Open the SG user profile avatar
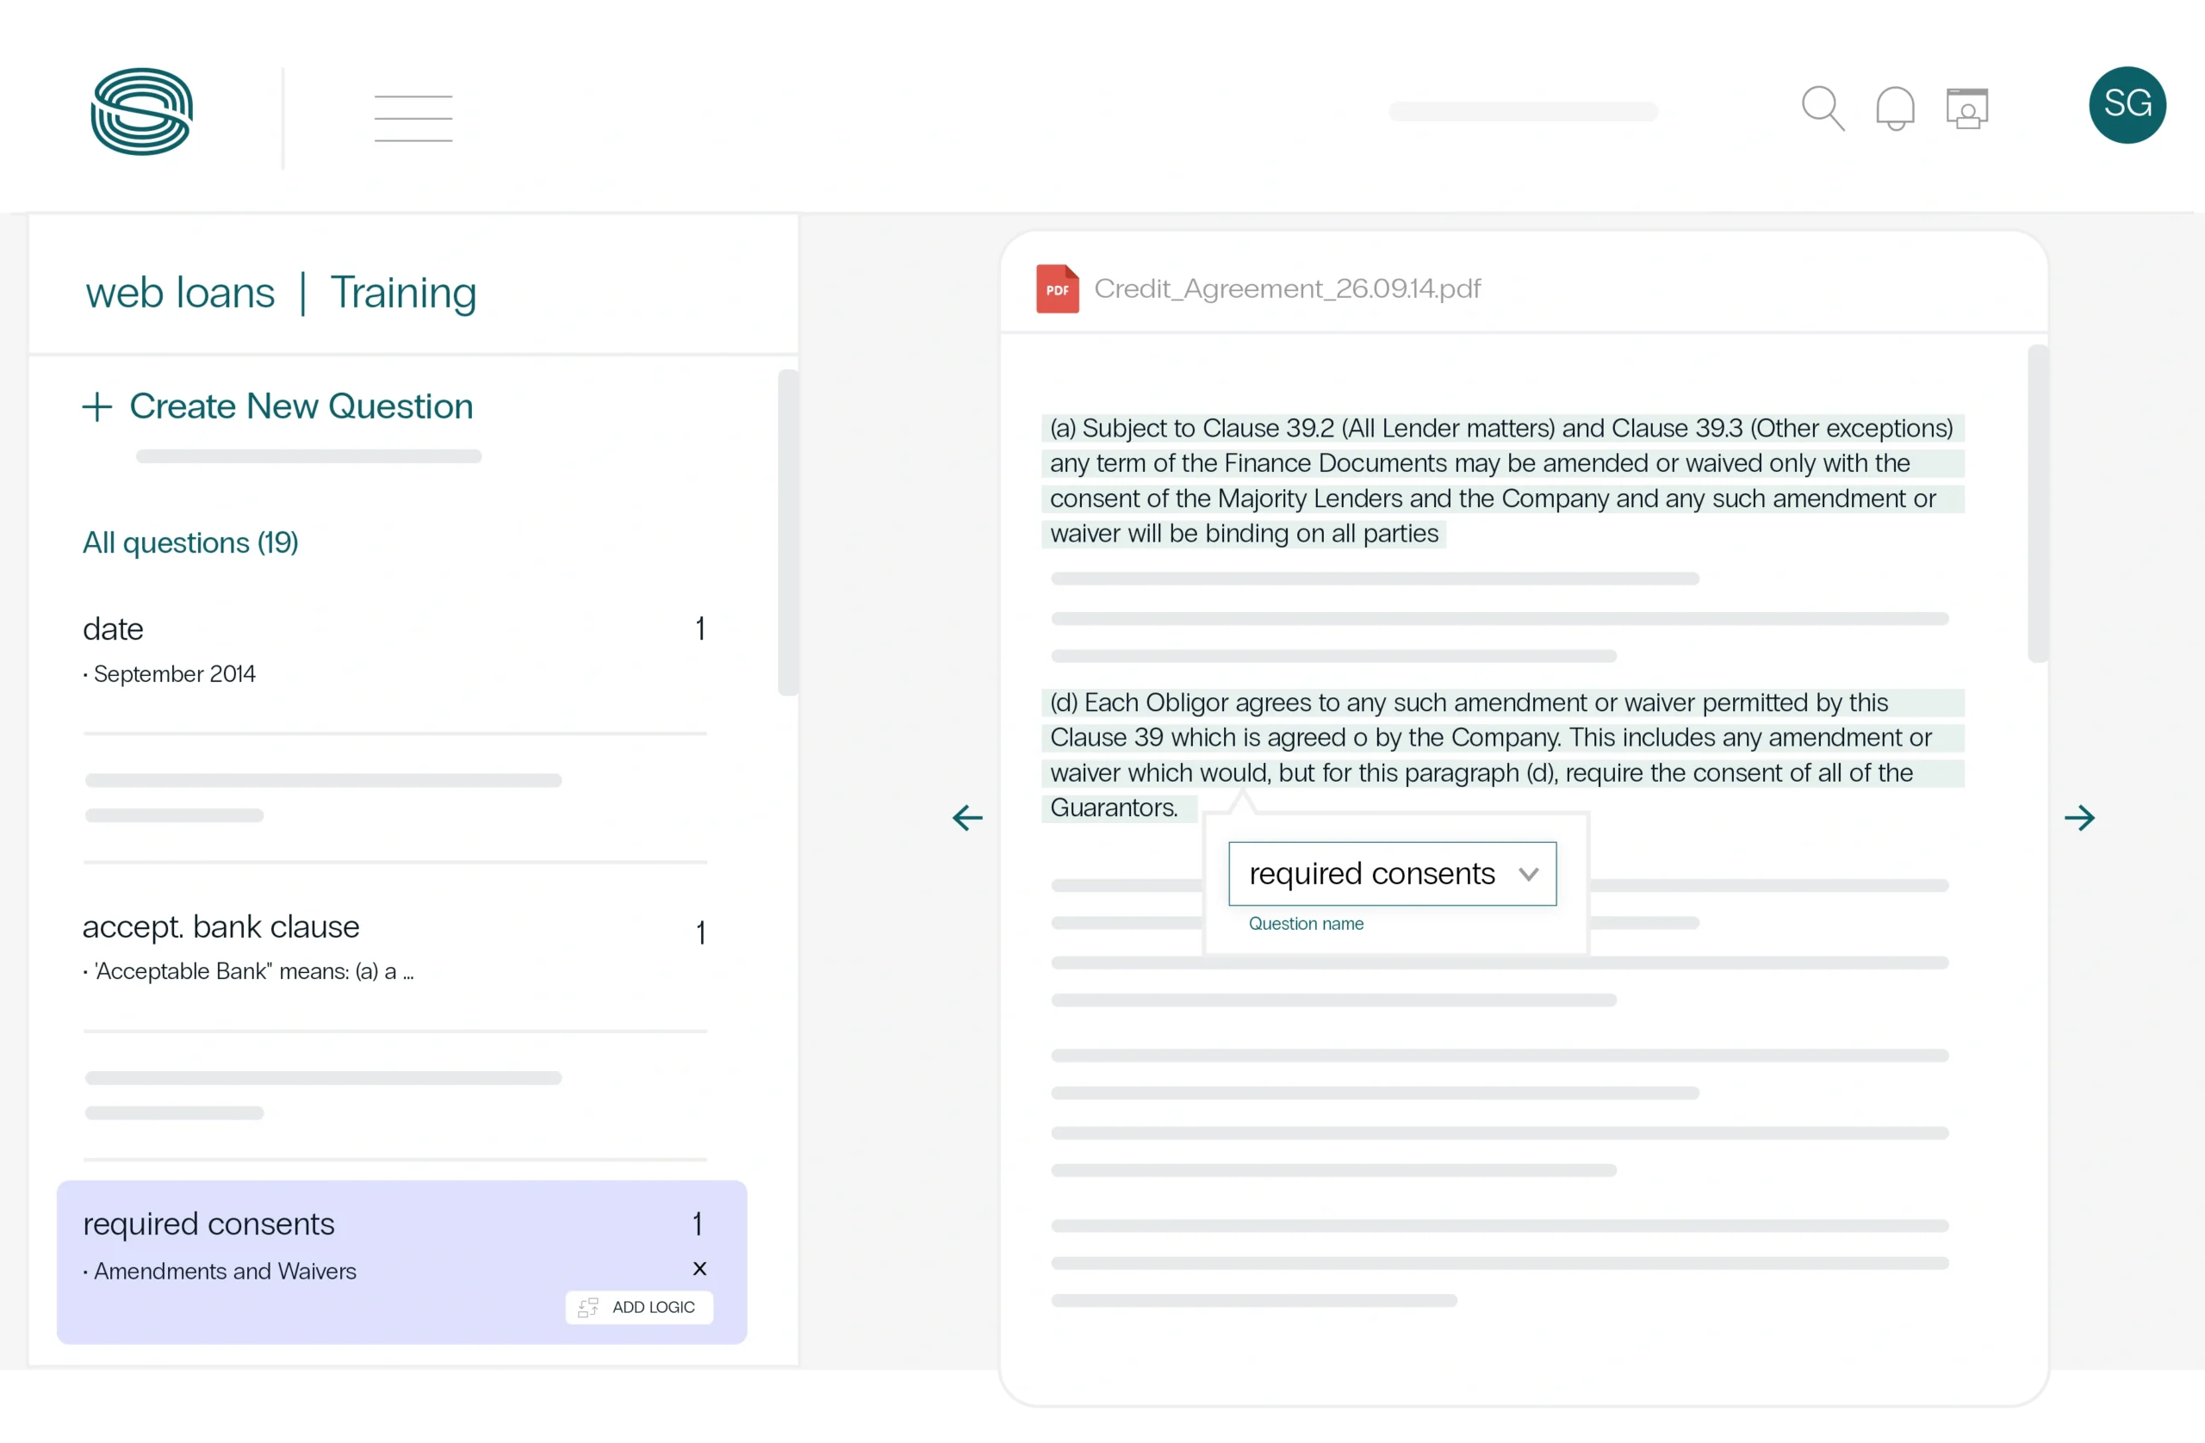Screen dimensions: 2205x1443 point(2127,105)
